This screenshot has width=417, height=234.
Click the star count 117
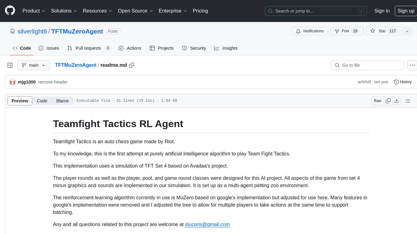(393, 31)
